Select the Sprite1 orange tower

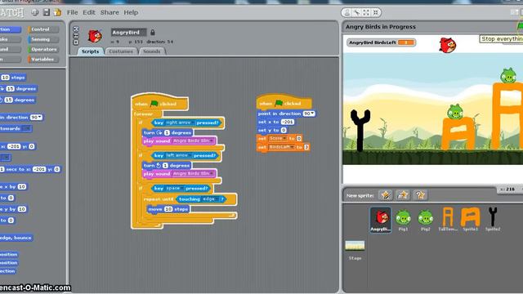(471, 220)
